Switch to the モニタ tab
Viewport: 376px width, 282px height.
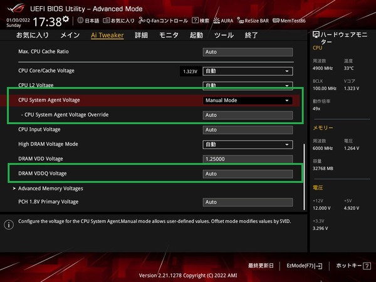point(169,35)
